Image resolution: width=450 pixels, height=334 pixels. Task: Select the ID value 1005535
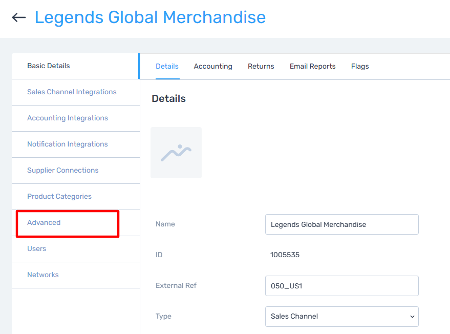[285, 255]
